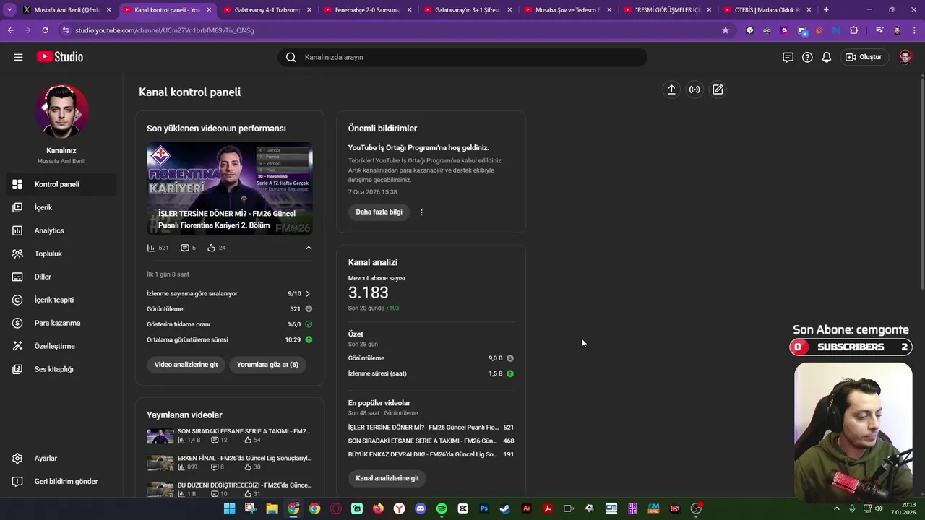This screenshot has height=520, width=925.
Task: Click the YouTube Studio logo
Action: (61, 57)
